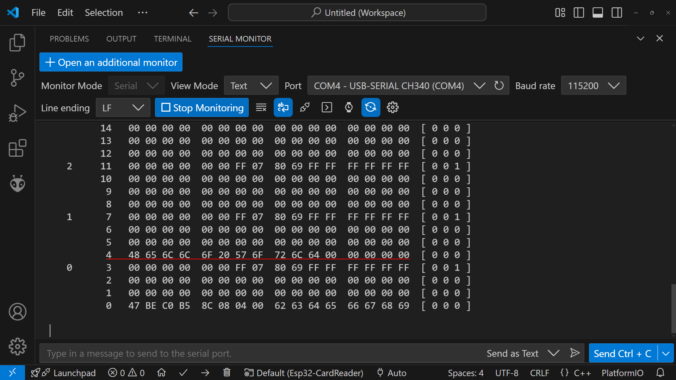Toggle the bottom panel visibility
This screenshot has height=380, width=676.
(598, 13)
